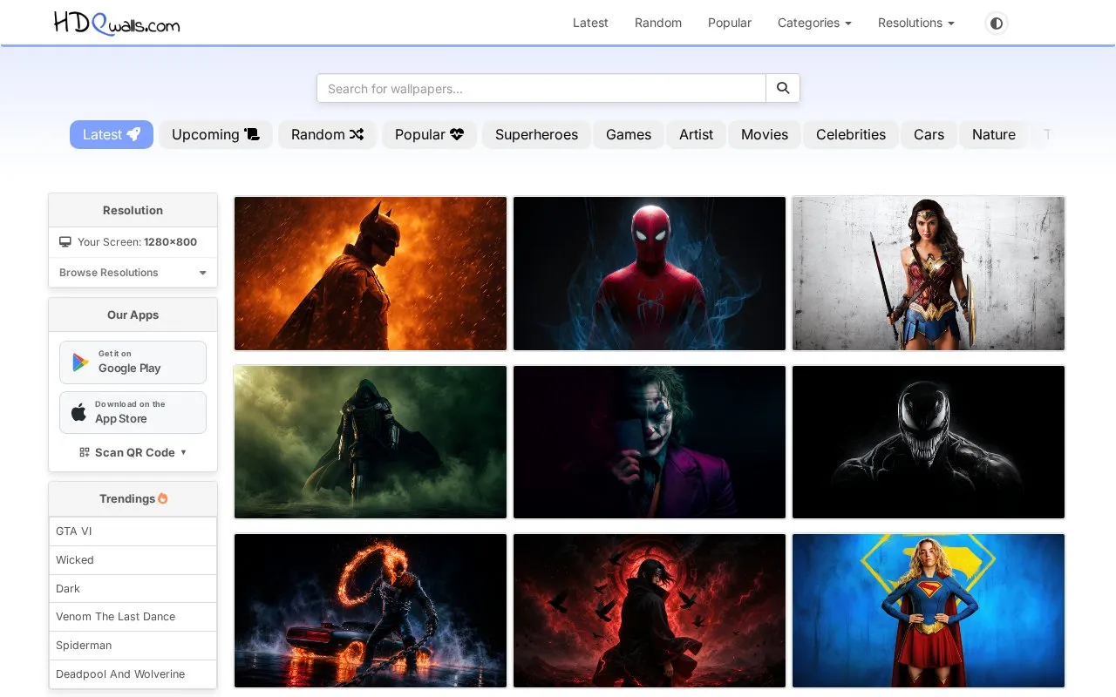
Task: Get the app on Google Play
Action: pyautogui.click(x=133, y=362)
